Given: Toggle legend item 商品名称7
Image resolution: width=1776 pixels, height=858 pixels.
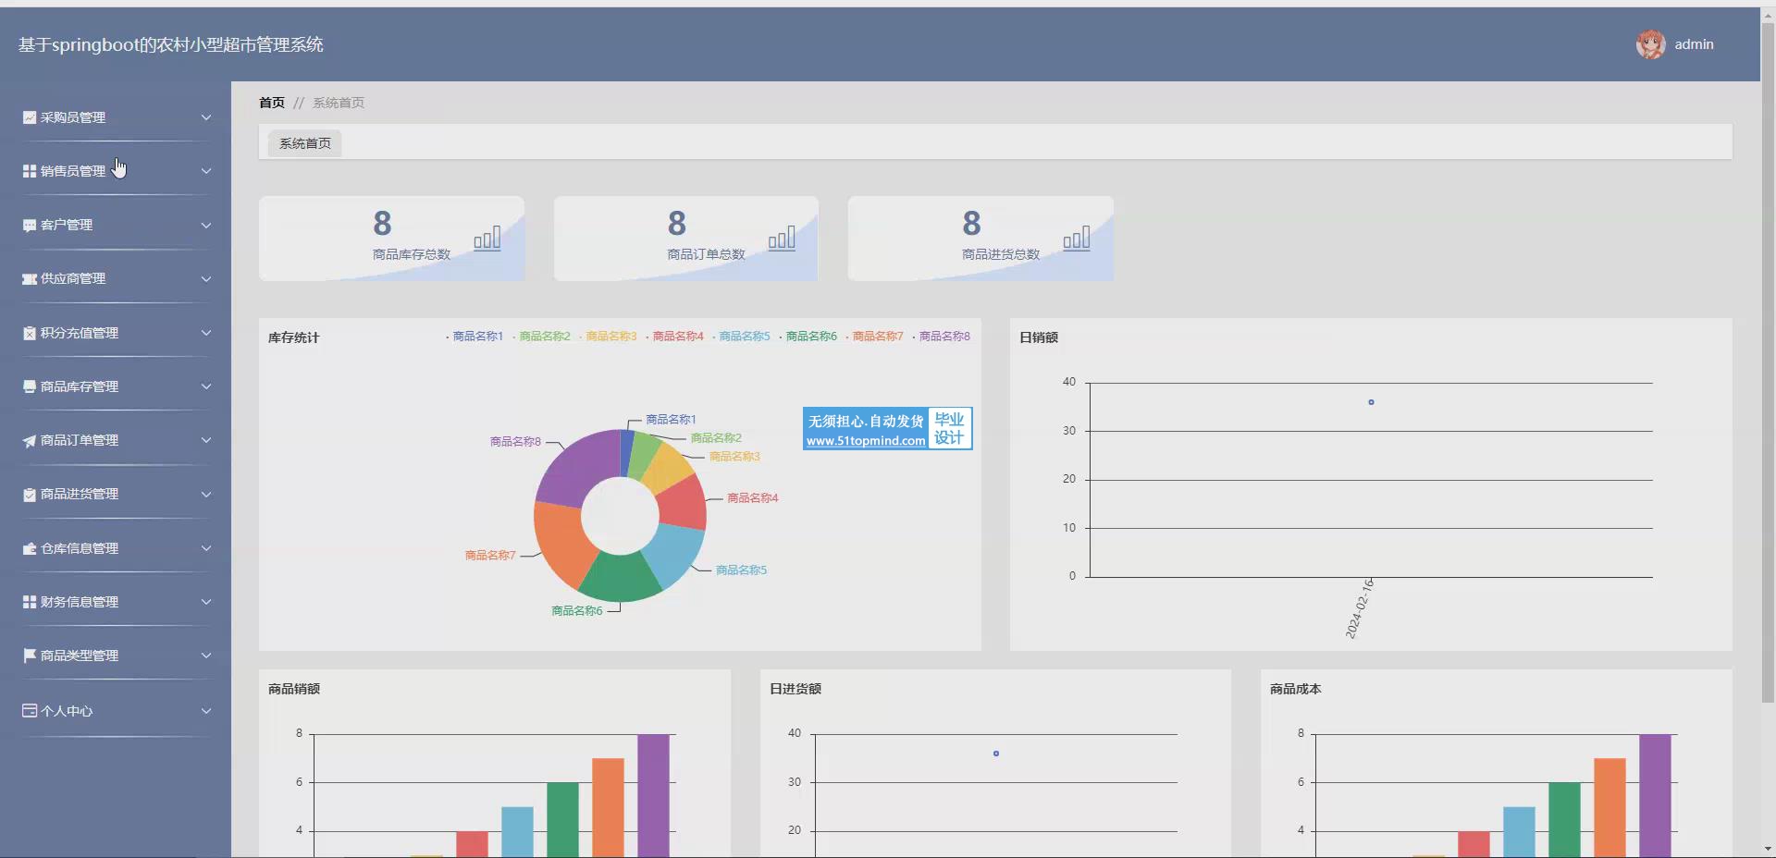Looking at the screenshot, I should 875,337.
